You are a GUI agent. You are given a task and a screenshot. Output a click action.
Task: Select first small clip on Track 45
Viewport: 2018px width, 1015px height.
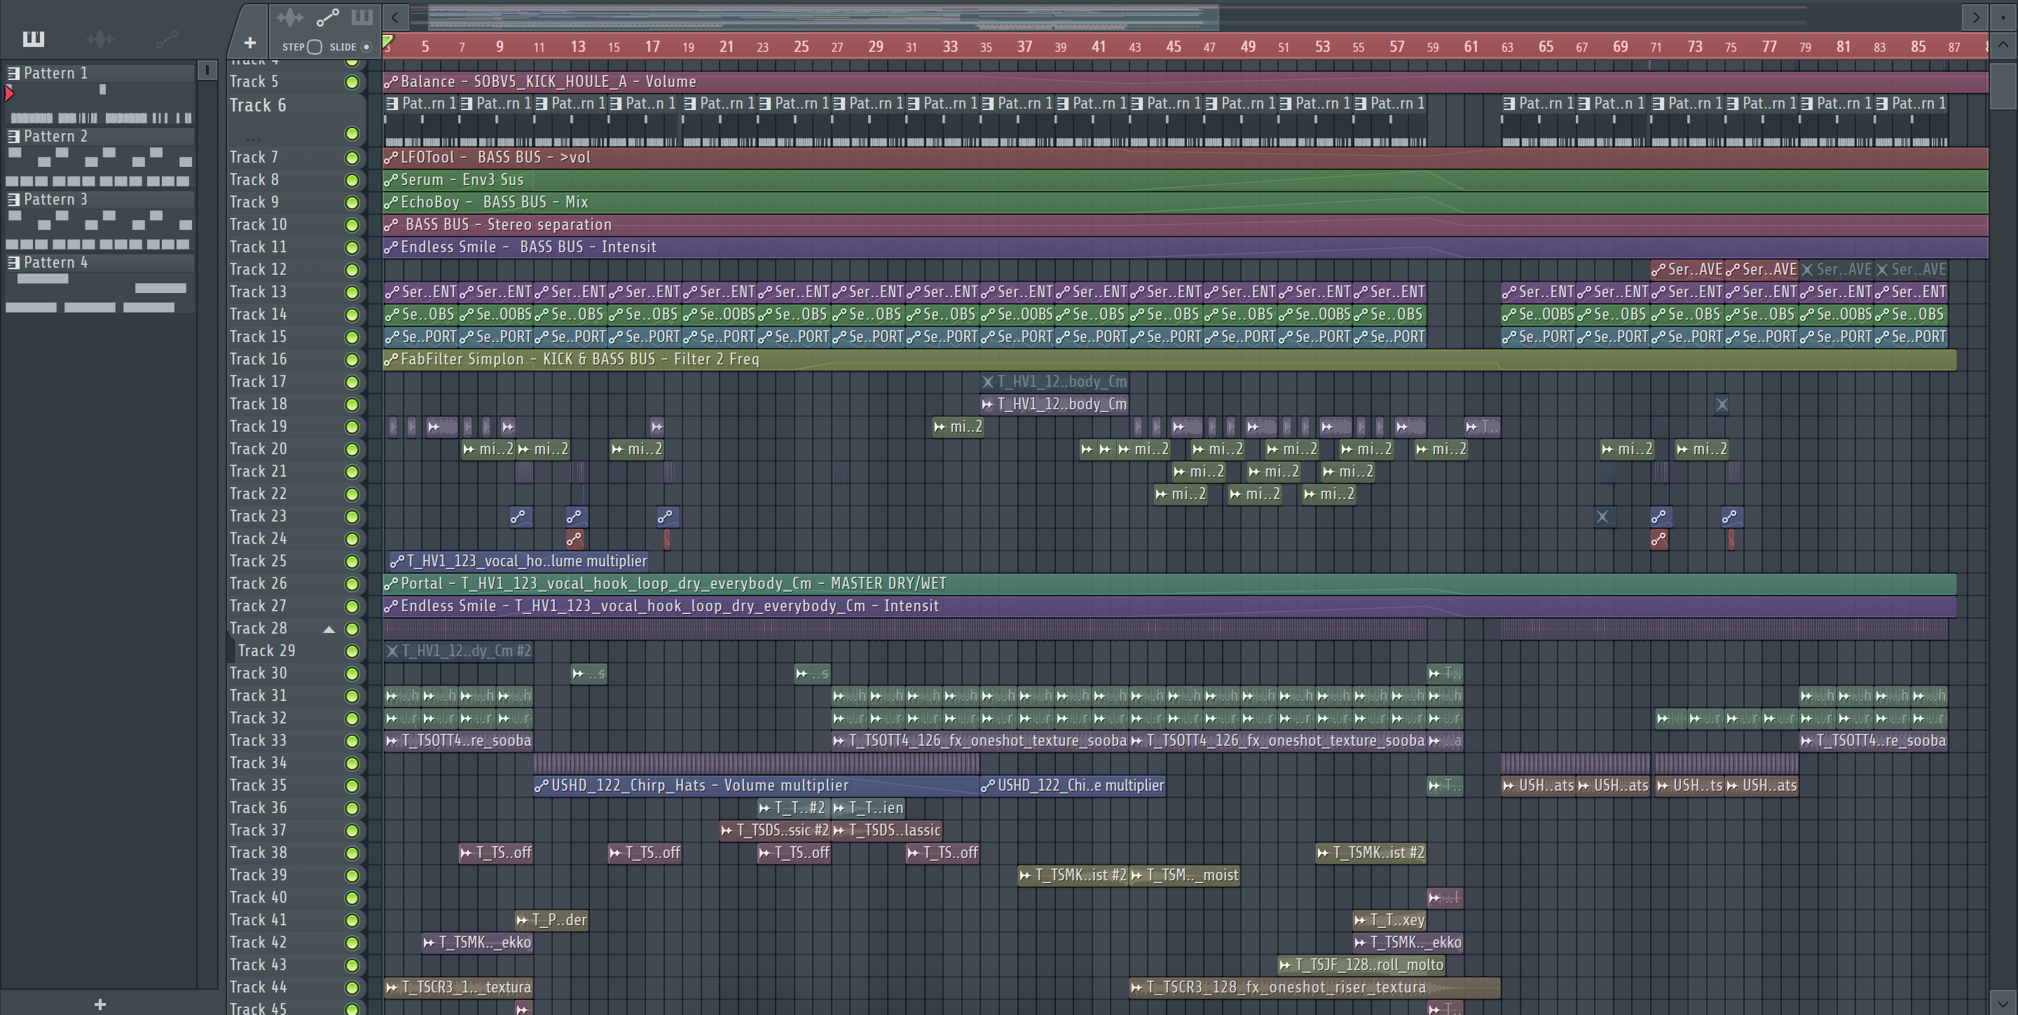[523, 1007]
